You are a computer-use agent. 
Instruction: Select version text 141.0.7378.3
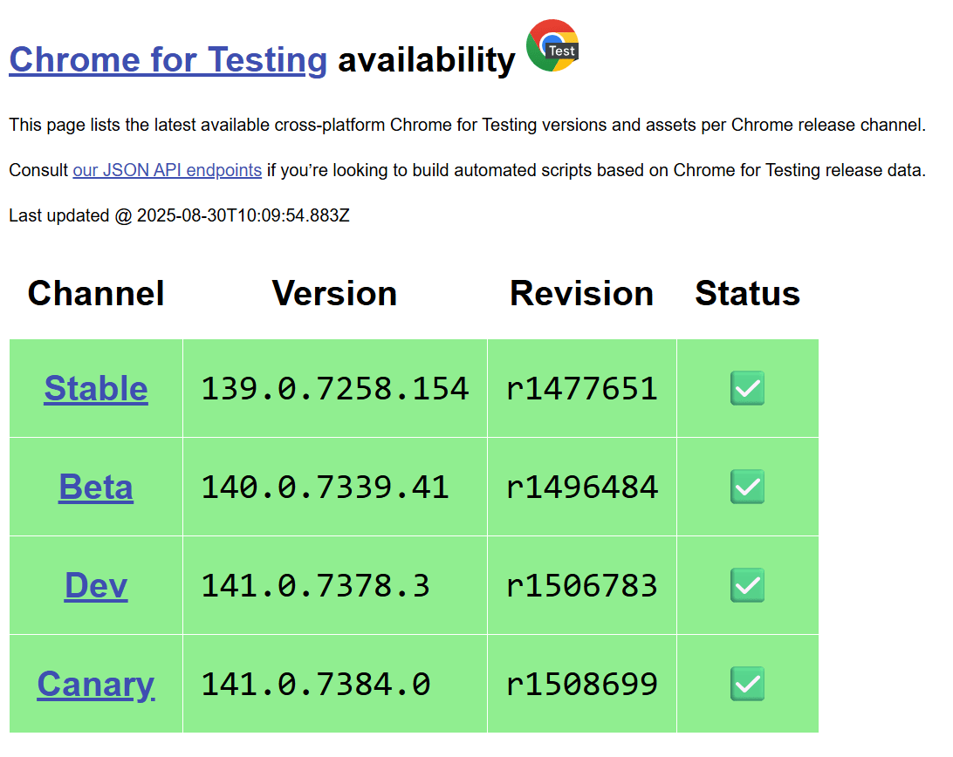[315, 586]
